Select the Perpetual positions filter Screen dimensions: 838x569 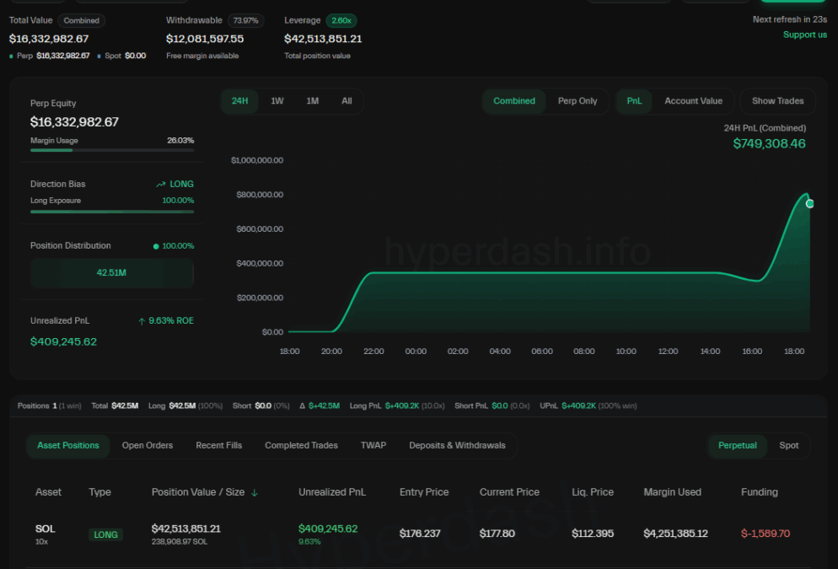[738, 446]
